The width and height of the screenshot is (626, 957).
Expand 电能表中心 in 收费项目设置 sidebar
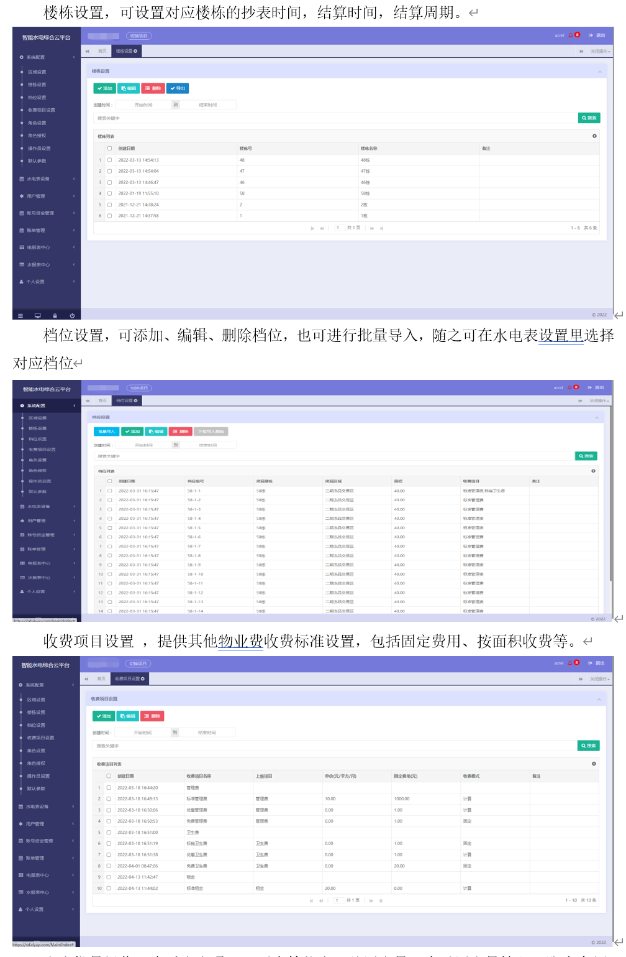pos(47,875)
